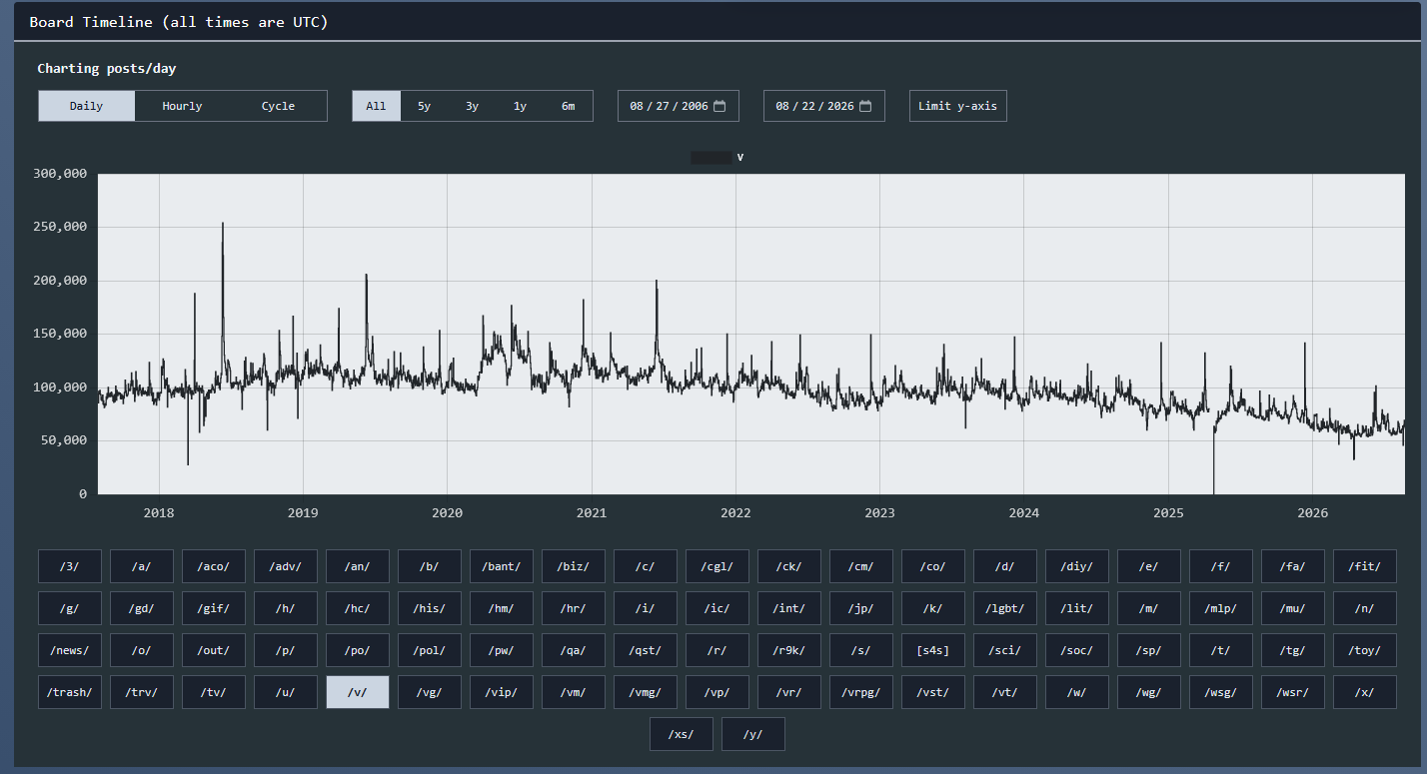Select the /pol/ board button
Image resolution: width=1427 pixels, height=774 pixels.
point(430,650)
